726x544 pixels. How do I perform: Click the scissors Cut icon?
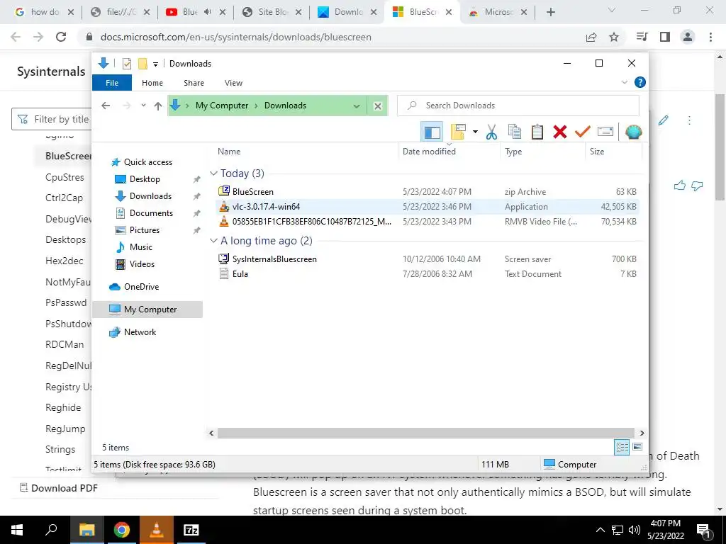(491, 132)
